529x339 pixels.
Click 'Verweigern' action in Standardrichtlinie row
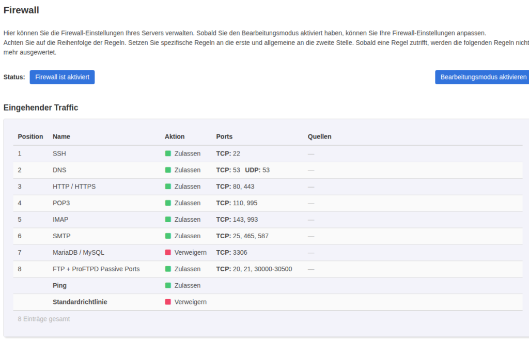click(191, 302)
